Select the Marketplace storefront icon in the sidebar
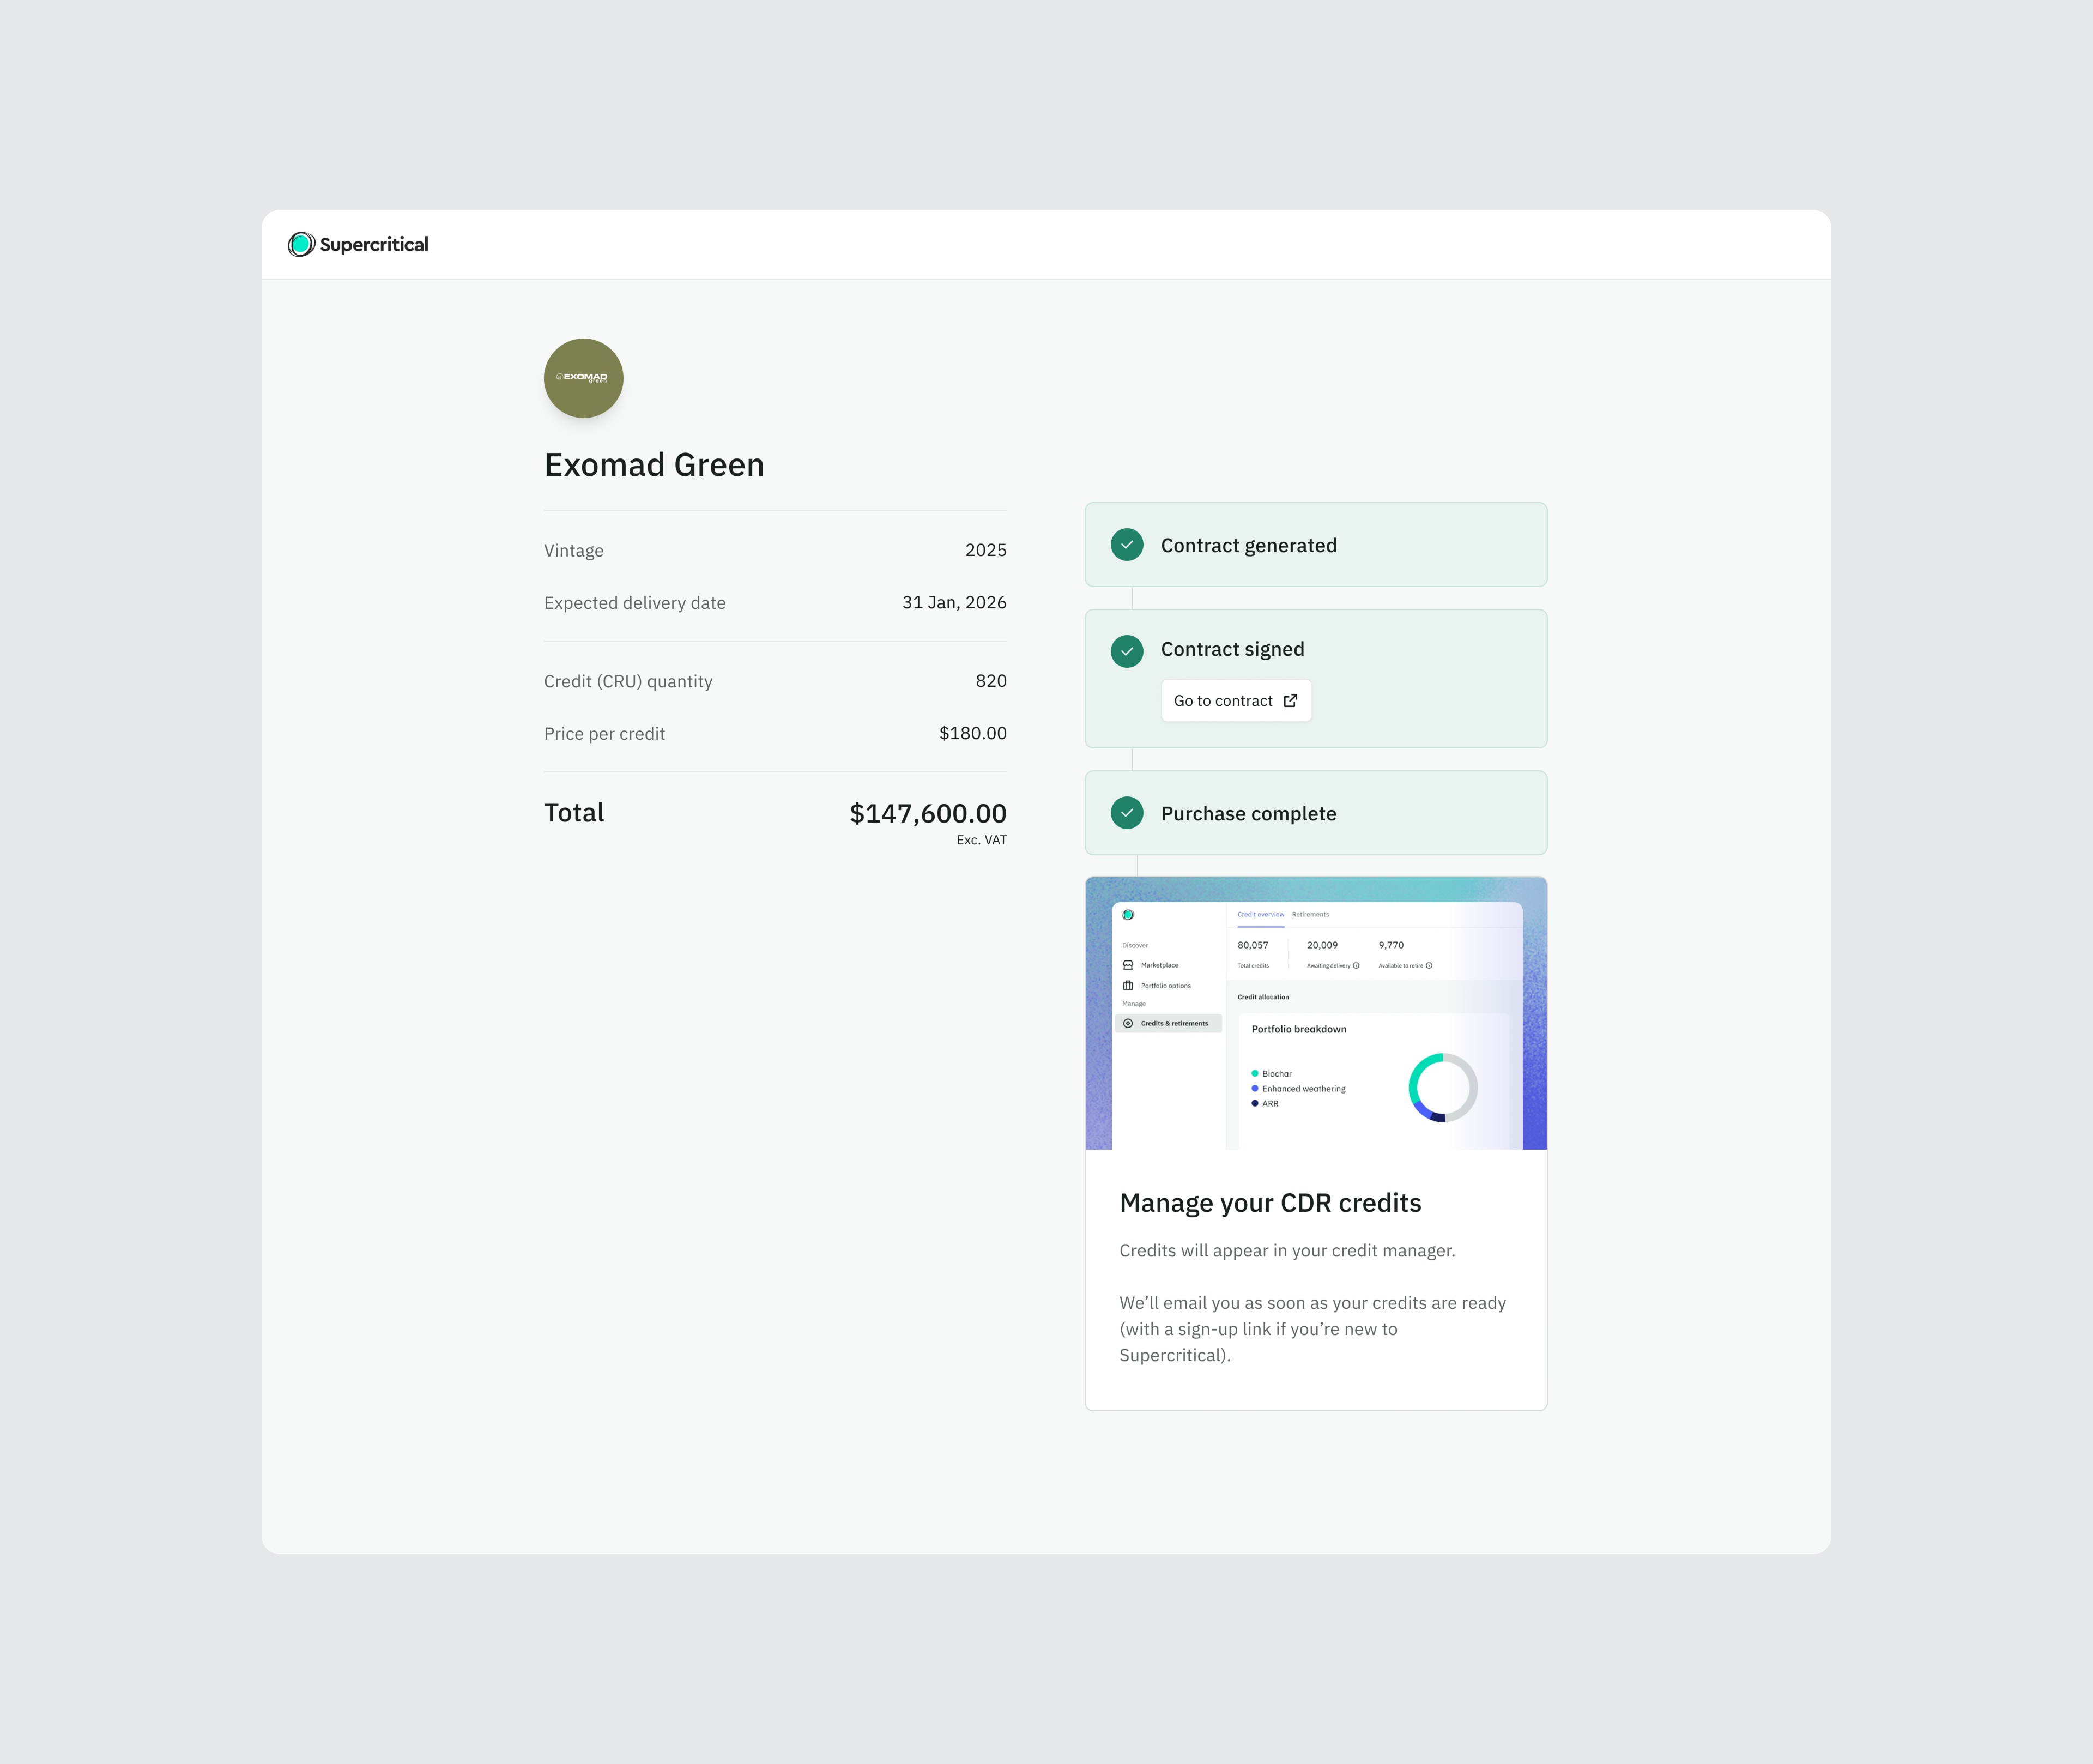This screenshot has height=1764, width=2093. pos(1128,965)
